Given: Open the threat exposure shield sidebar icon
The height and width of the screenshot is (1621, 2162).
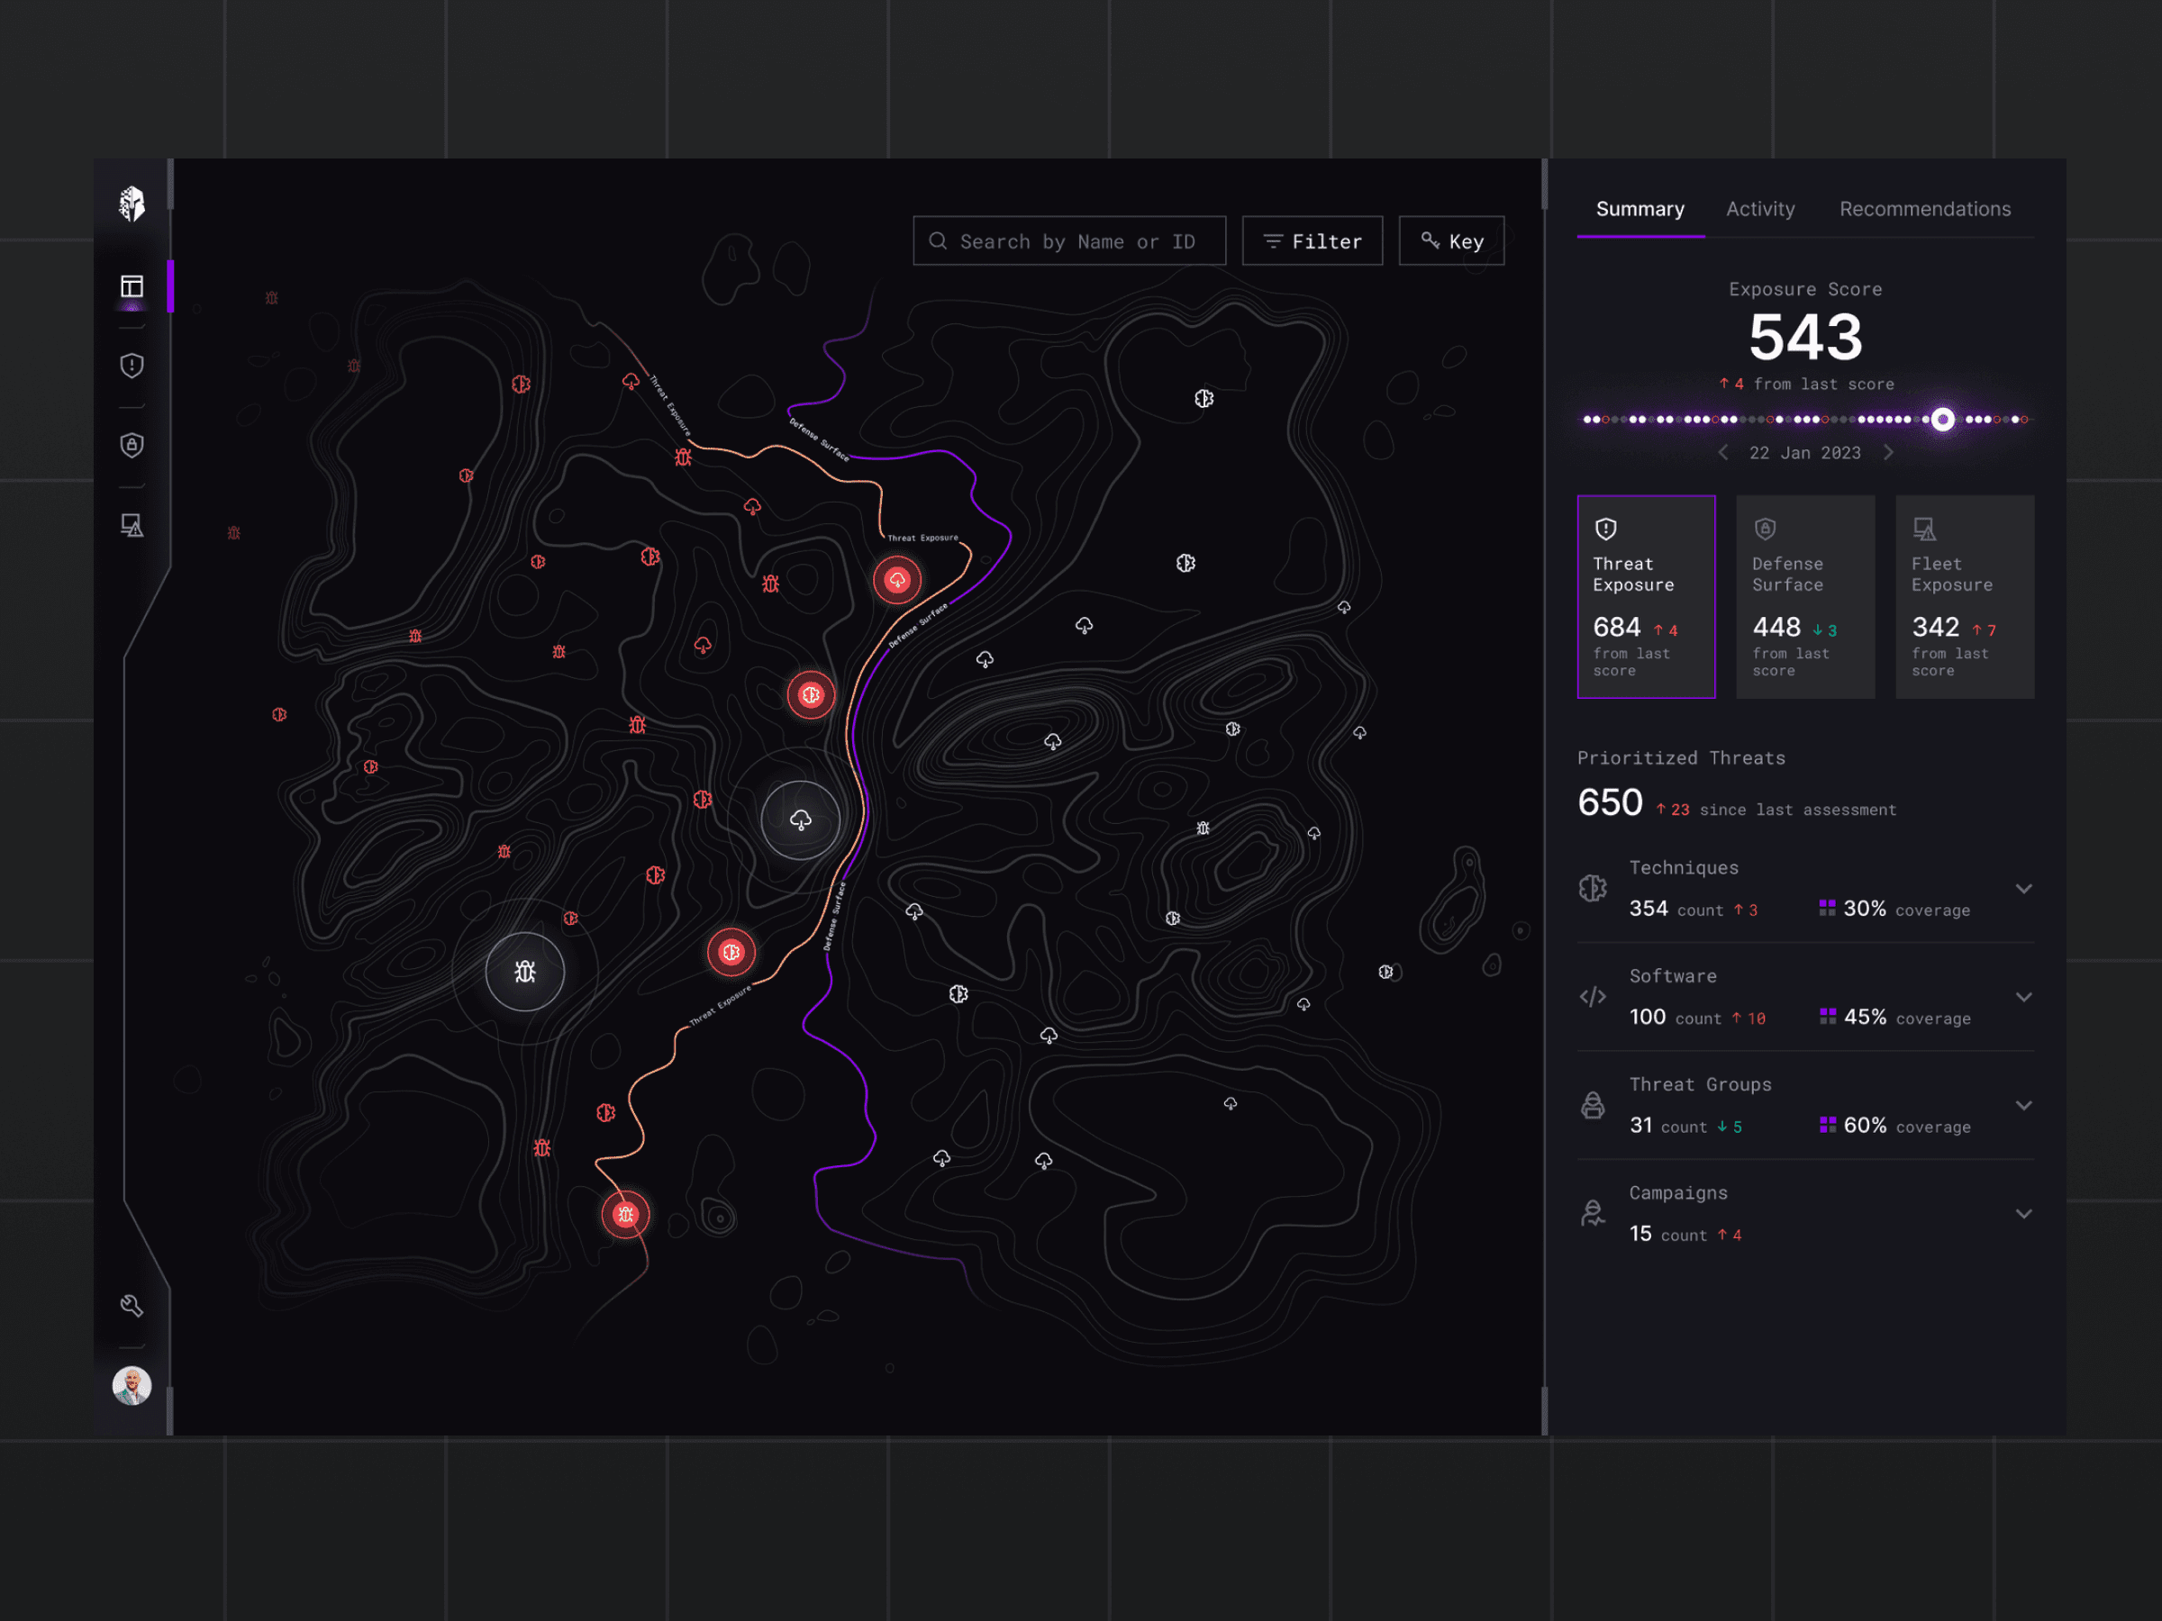Looking at the screenshot, I should 132,366.
